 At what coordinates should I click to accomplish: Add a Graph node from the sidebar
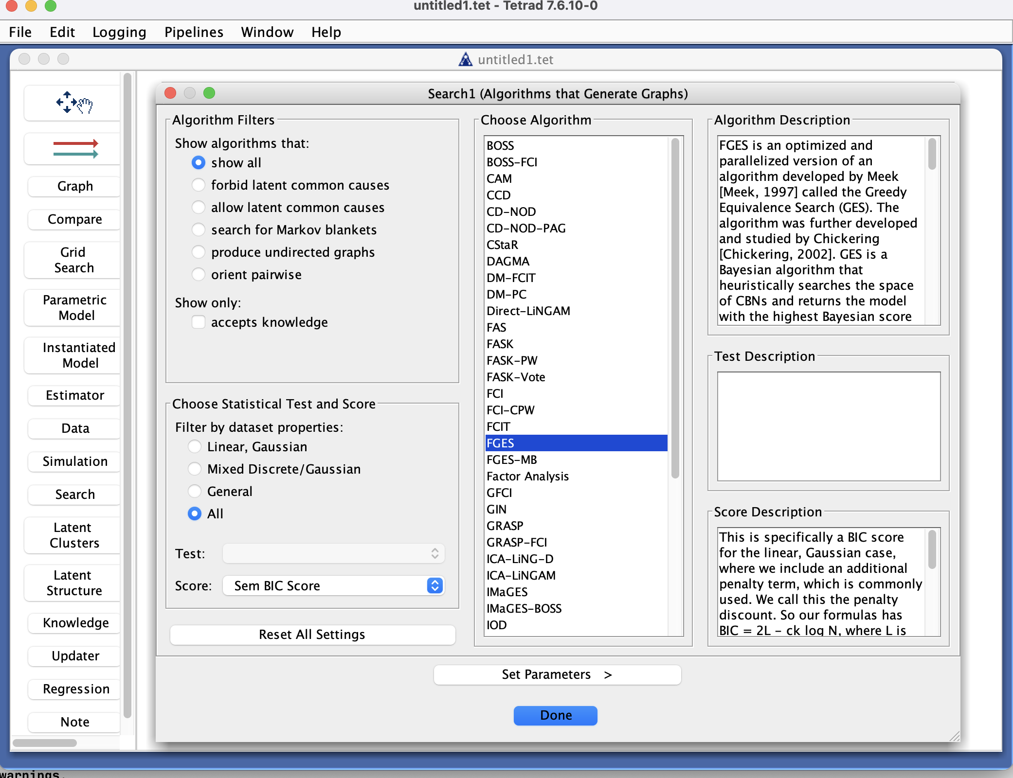[x=75, y=186]
